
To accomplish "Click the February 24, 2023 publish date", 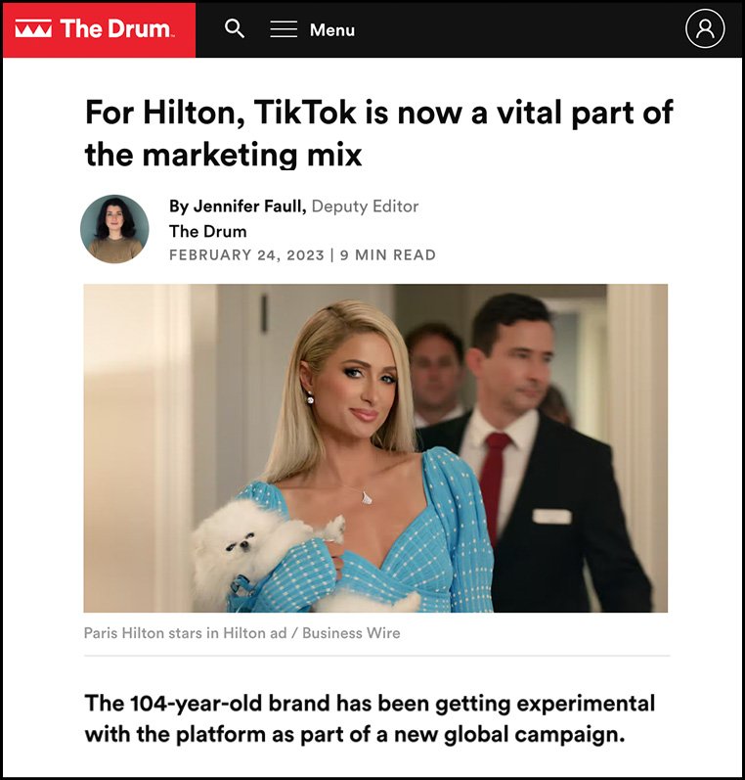I will pyautogui.click(x=246, y=254).
